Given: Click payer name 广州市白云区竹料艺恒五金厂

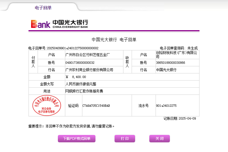Looking at the screenshot, I should [x=87, y=55].
